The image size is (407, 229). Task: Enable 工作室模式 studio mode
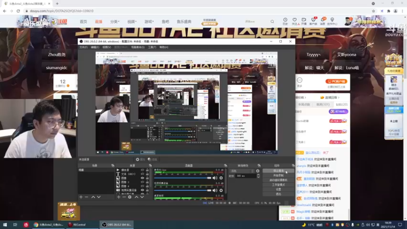(278, 185)
